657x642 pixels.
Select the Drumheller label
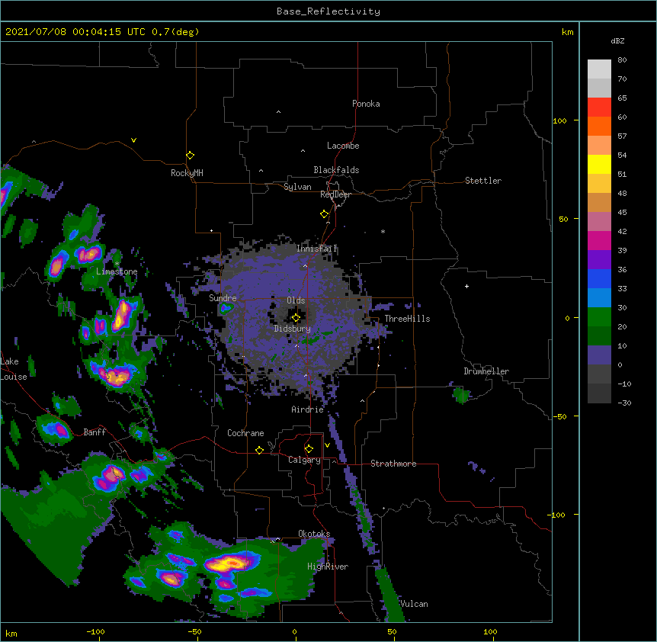(x=486, y=371)
